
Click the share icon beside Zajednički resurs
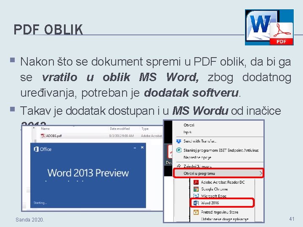click(x=179, y=166)
